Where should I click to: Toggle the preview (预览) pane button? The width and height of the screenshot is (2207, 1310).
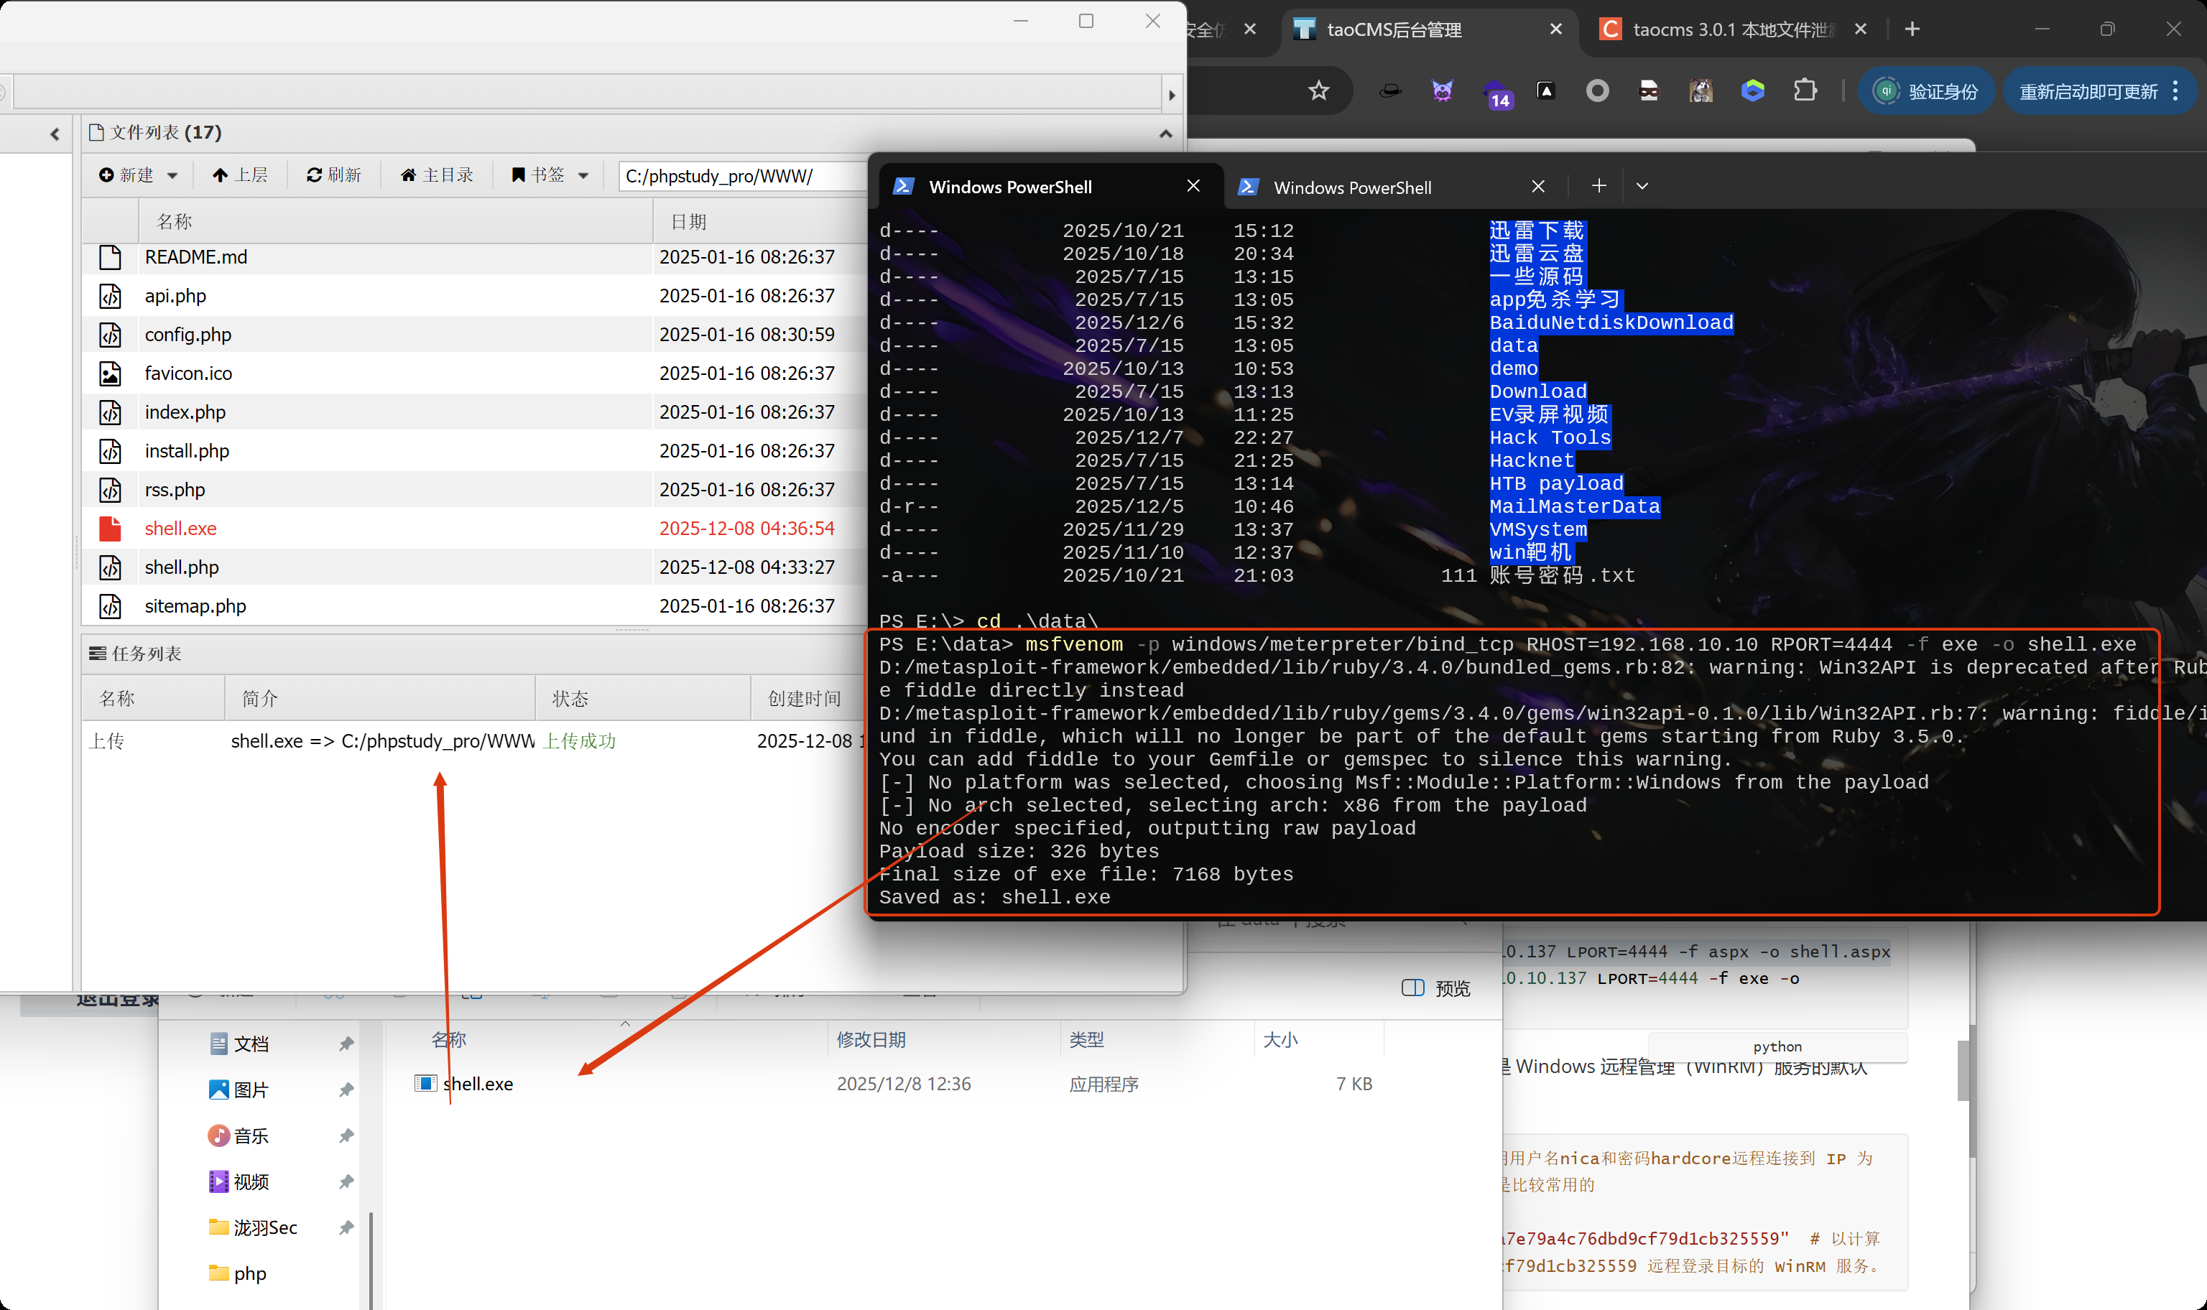1435,988
